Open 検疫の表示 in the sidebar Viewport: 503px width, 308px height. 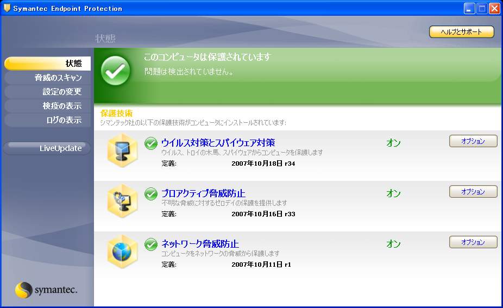(47, 106)
